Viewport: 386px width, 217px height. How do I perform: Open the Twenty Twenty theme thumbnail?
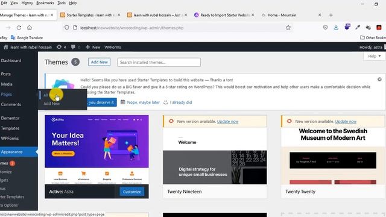coord(333,156)
